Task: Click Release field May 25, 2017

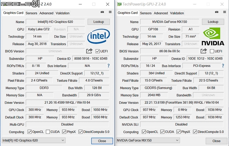Action: 151,44
